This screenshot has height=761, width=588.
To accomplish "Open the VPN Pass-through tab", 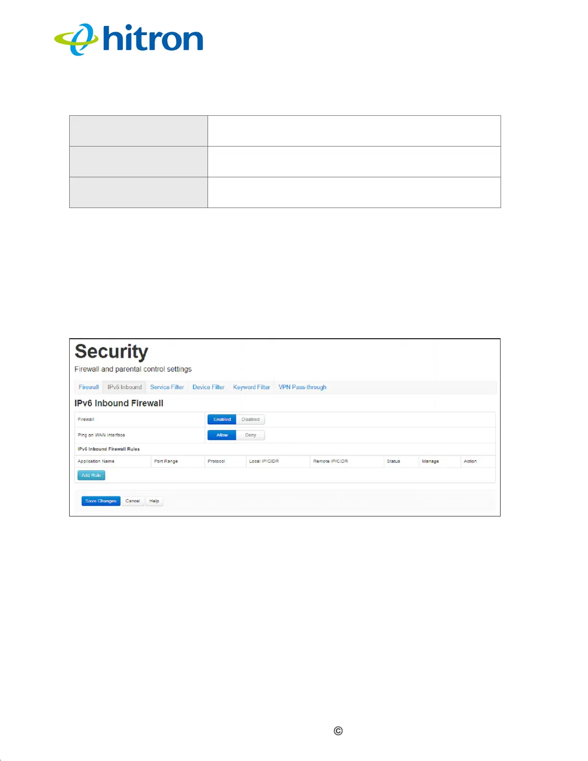I will tap(303, 387).
